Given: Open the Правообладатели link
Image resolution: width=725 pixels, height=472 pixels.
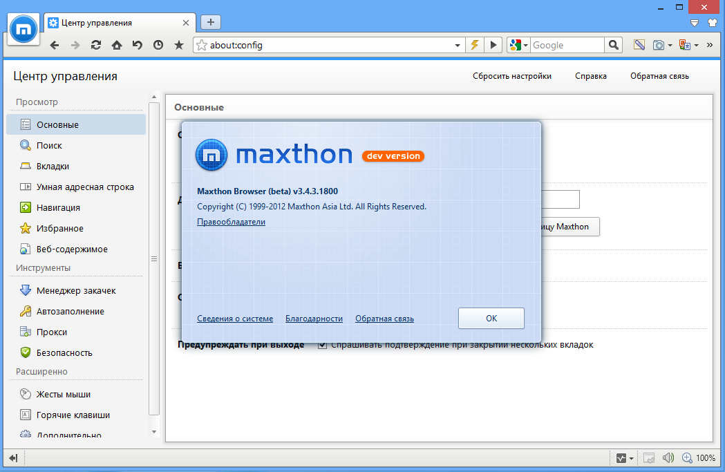Looking at the screenshot, I should point(231,222).
